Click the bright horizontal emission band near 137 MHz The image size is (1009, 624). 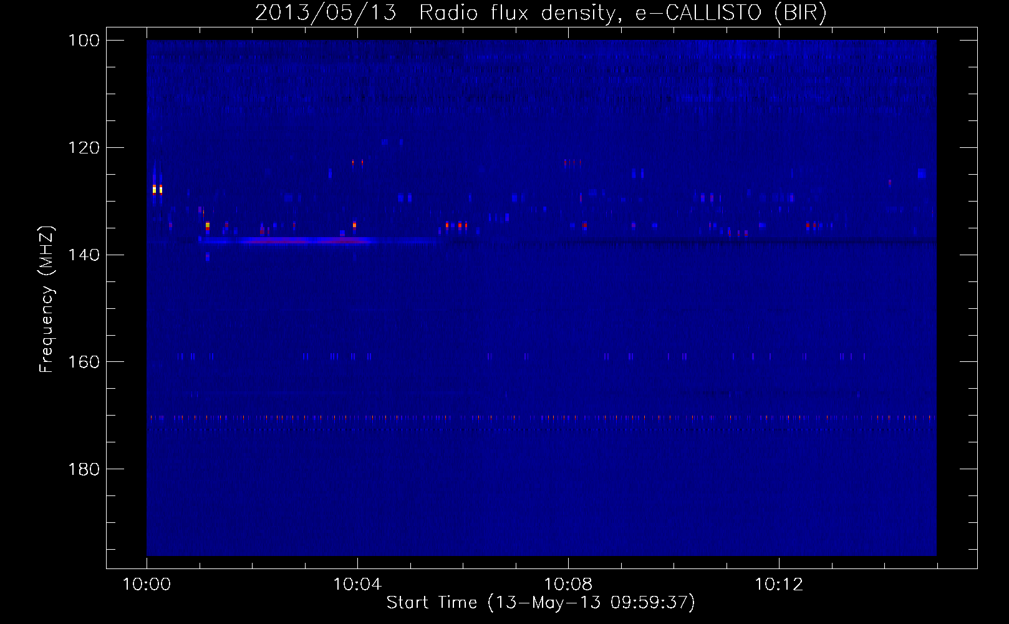tap(318, 240)
